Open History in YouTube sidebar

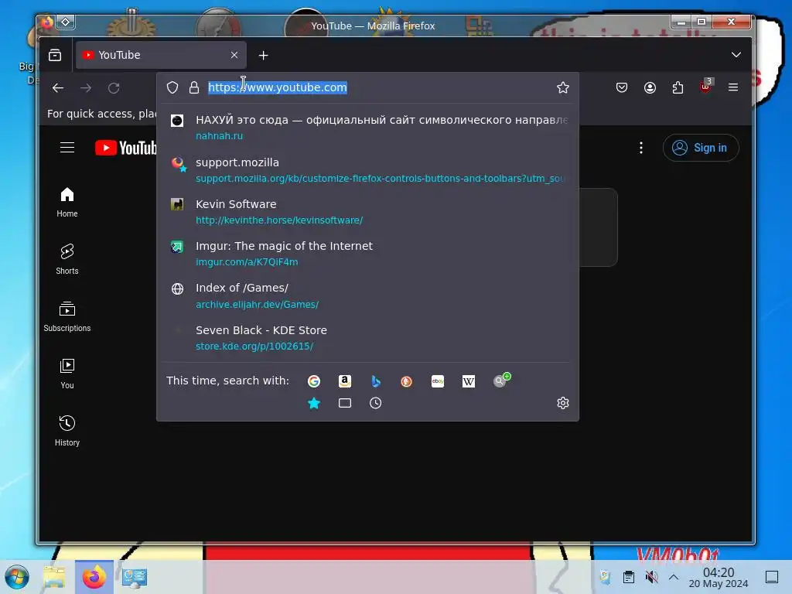pyautogui.click(x=67, y=431)
